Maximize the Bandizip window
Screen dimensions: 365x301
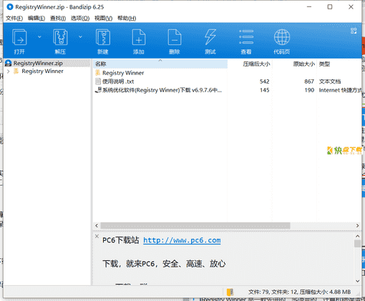coord(330,7)
